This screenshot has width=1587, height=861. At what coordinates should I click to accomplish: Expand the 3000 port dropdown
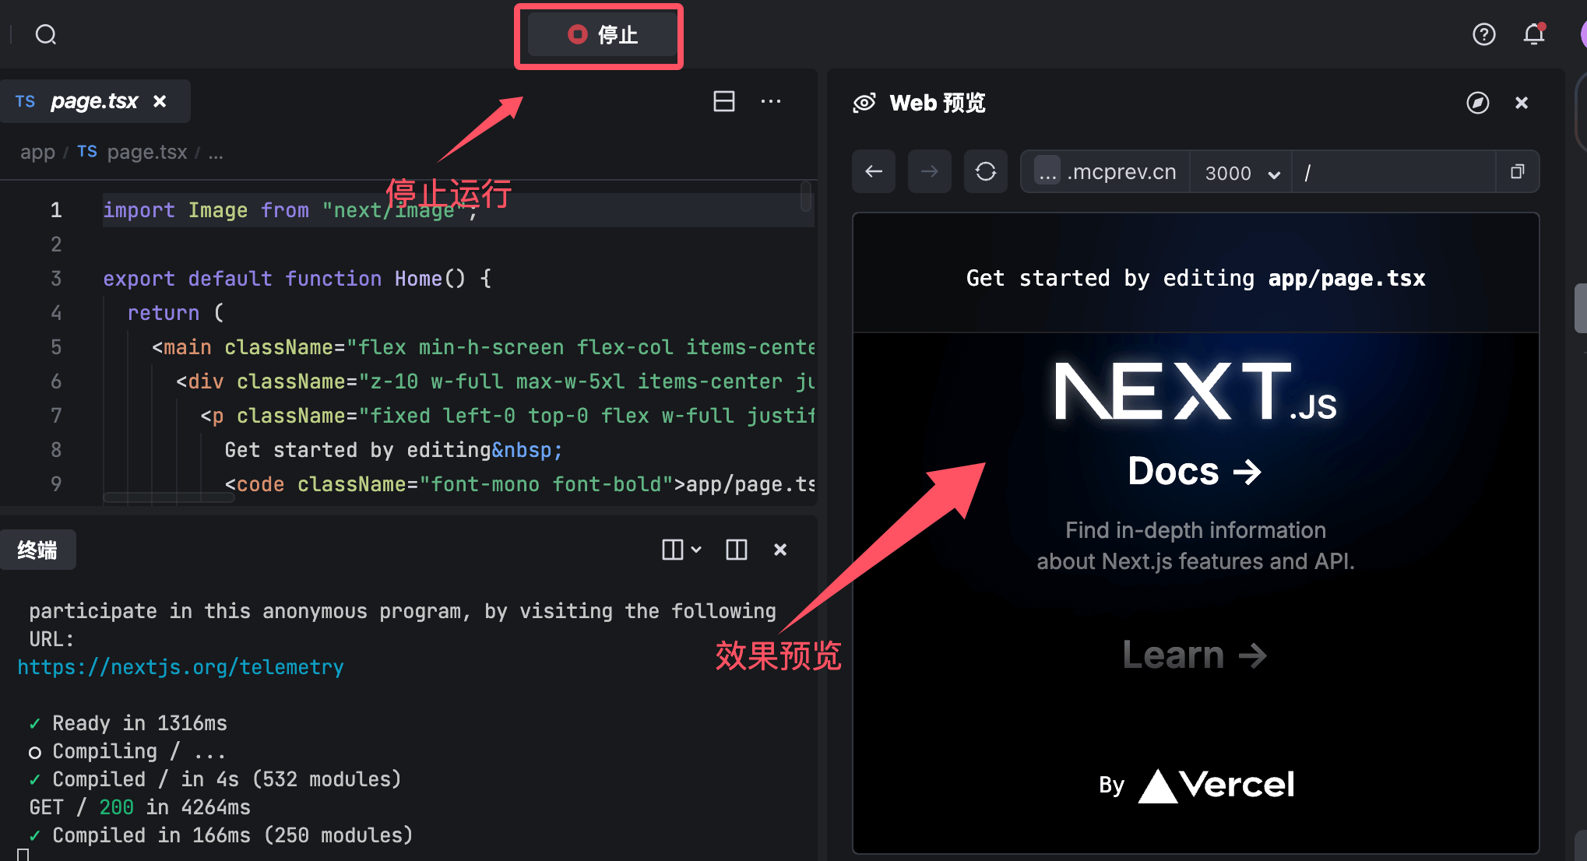pos(1241,172)
